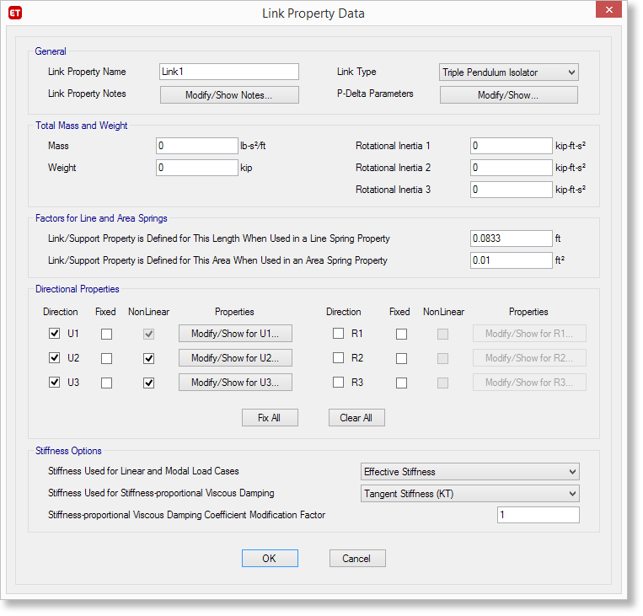Toggle the U1 direction checkbox
Image resolution: width=643 pixels, height=616 pixels.
click(54, 334)
